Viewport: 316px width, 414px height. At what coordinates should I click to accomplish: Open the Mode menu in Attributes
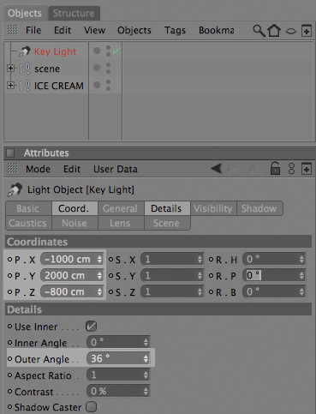38,169
